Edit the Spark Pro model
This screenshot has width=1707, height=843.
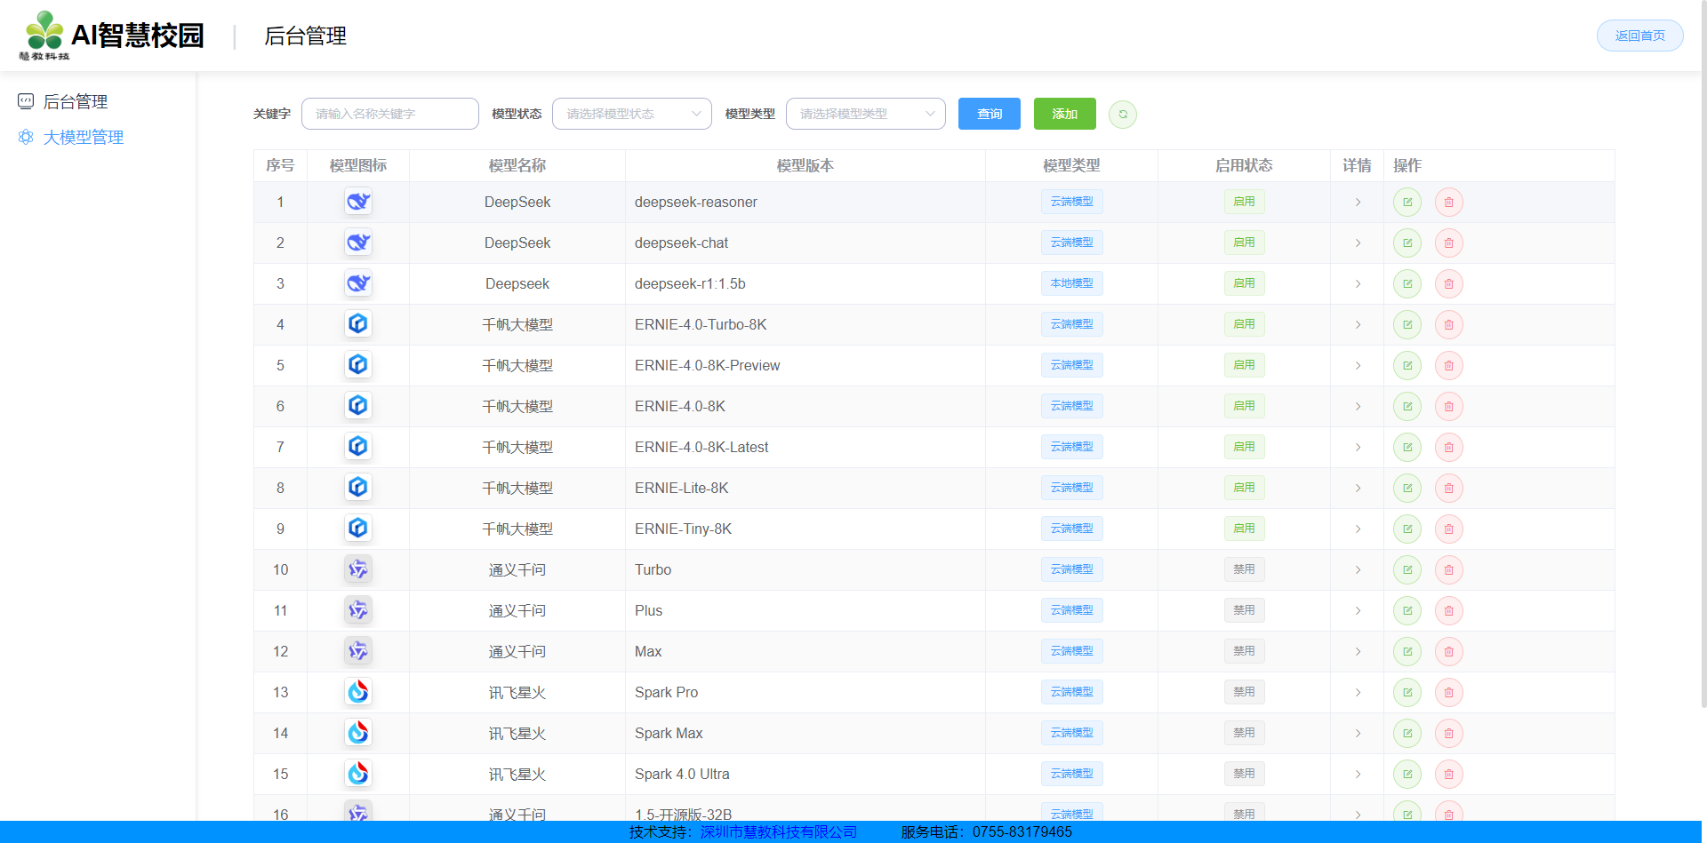pos(1407,692)
